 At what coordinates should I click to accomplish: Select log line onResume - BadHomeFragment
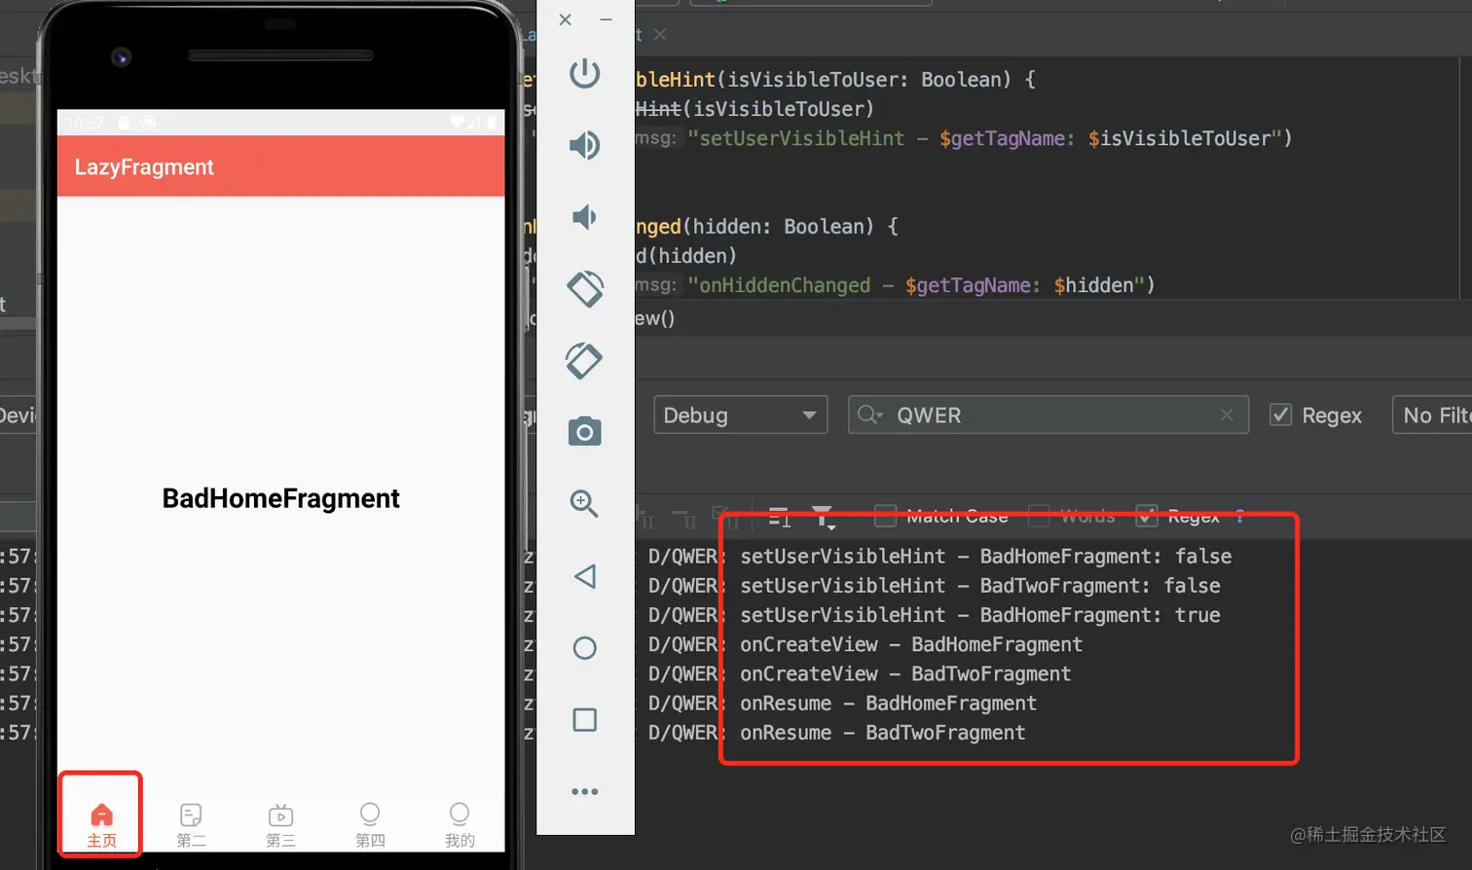click(888, 703)
